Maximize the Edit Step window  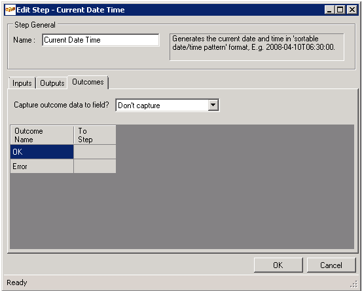tap(340, 10)
